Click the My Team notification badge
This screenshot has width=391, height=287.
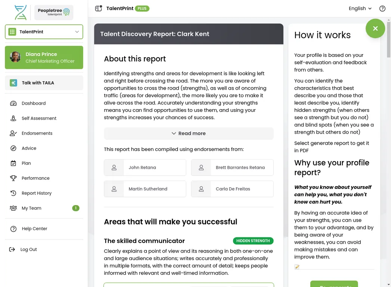[x=76, y=208]
